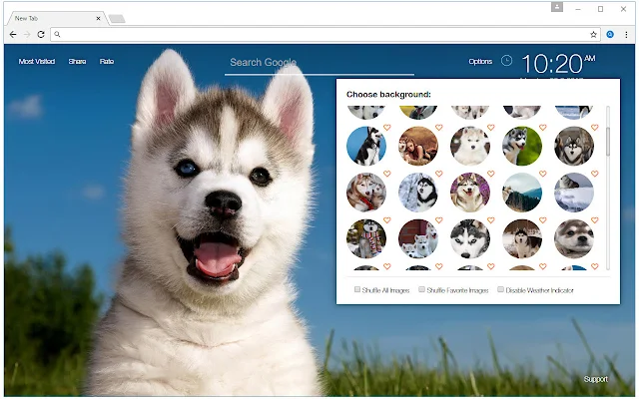Open a new tab with the new tab button
The width and height of the screenshot is (639, 399).
(117, 19)
